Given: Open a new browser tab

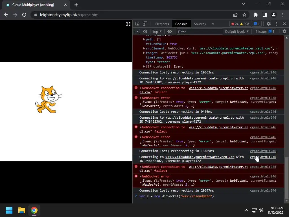Looking at the screenshot, I should click(76, 5).
